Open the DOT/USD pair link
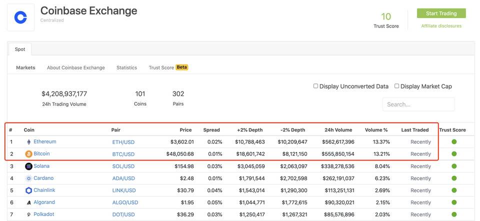 coord(123,214)
